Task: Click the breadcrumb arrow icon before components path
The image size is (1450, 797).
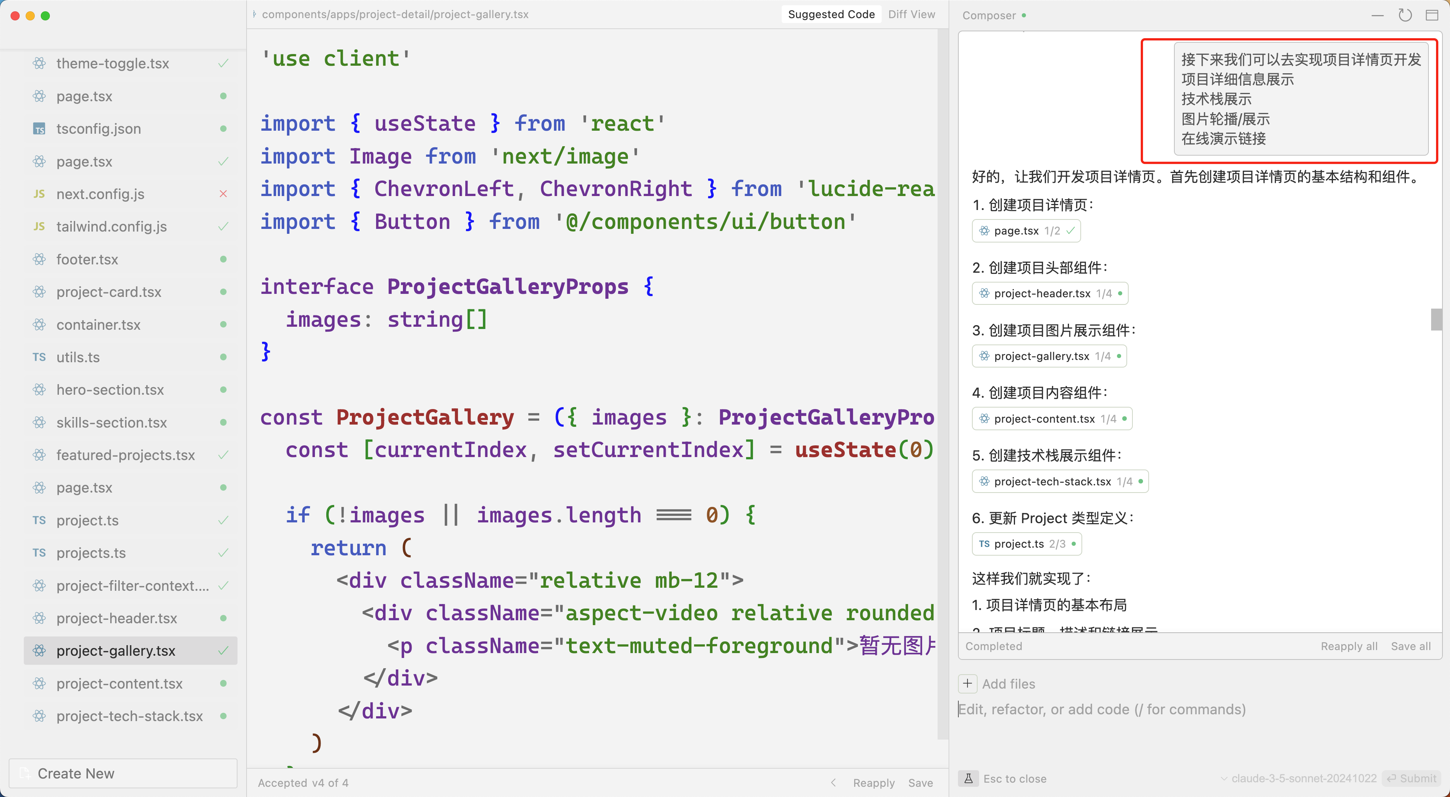Action: pos(255,14)
